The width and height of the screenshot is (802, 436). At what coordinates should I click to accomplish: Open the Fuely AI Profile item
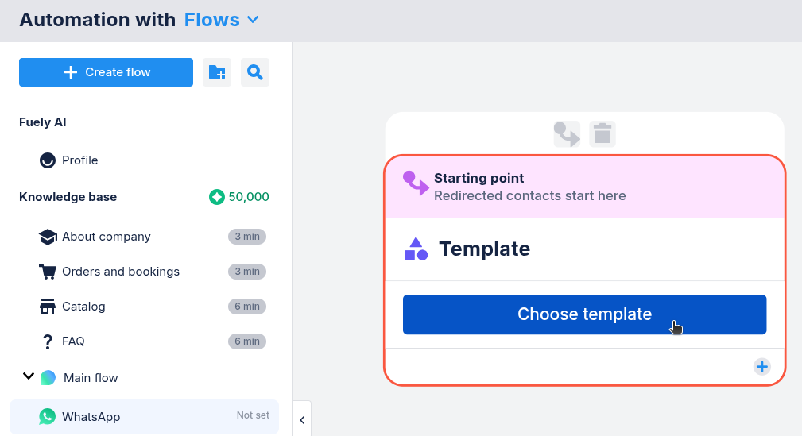pos(79,160)
